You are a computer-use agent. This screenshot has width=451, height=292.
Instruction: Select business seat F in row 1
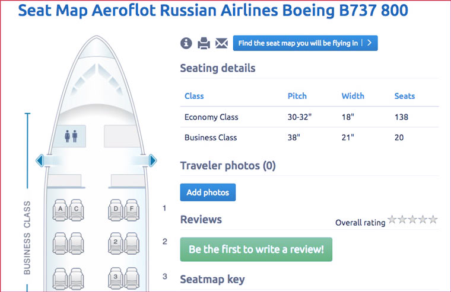pyautogui.click(x=131, y=209)
